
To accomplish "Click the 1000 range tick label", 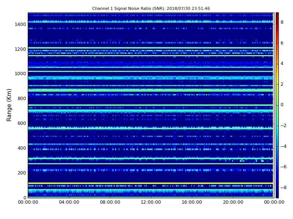I will pos(20,74).
